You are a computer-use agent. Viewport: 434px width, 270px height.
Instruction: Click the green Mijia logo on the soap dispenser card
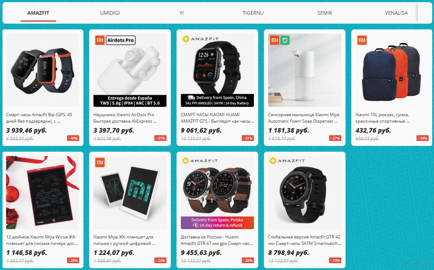pos(284,40)
